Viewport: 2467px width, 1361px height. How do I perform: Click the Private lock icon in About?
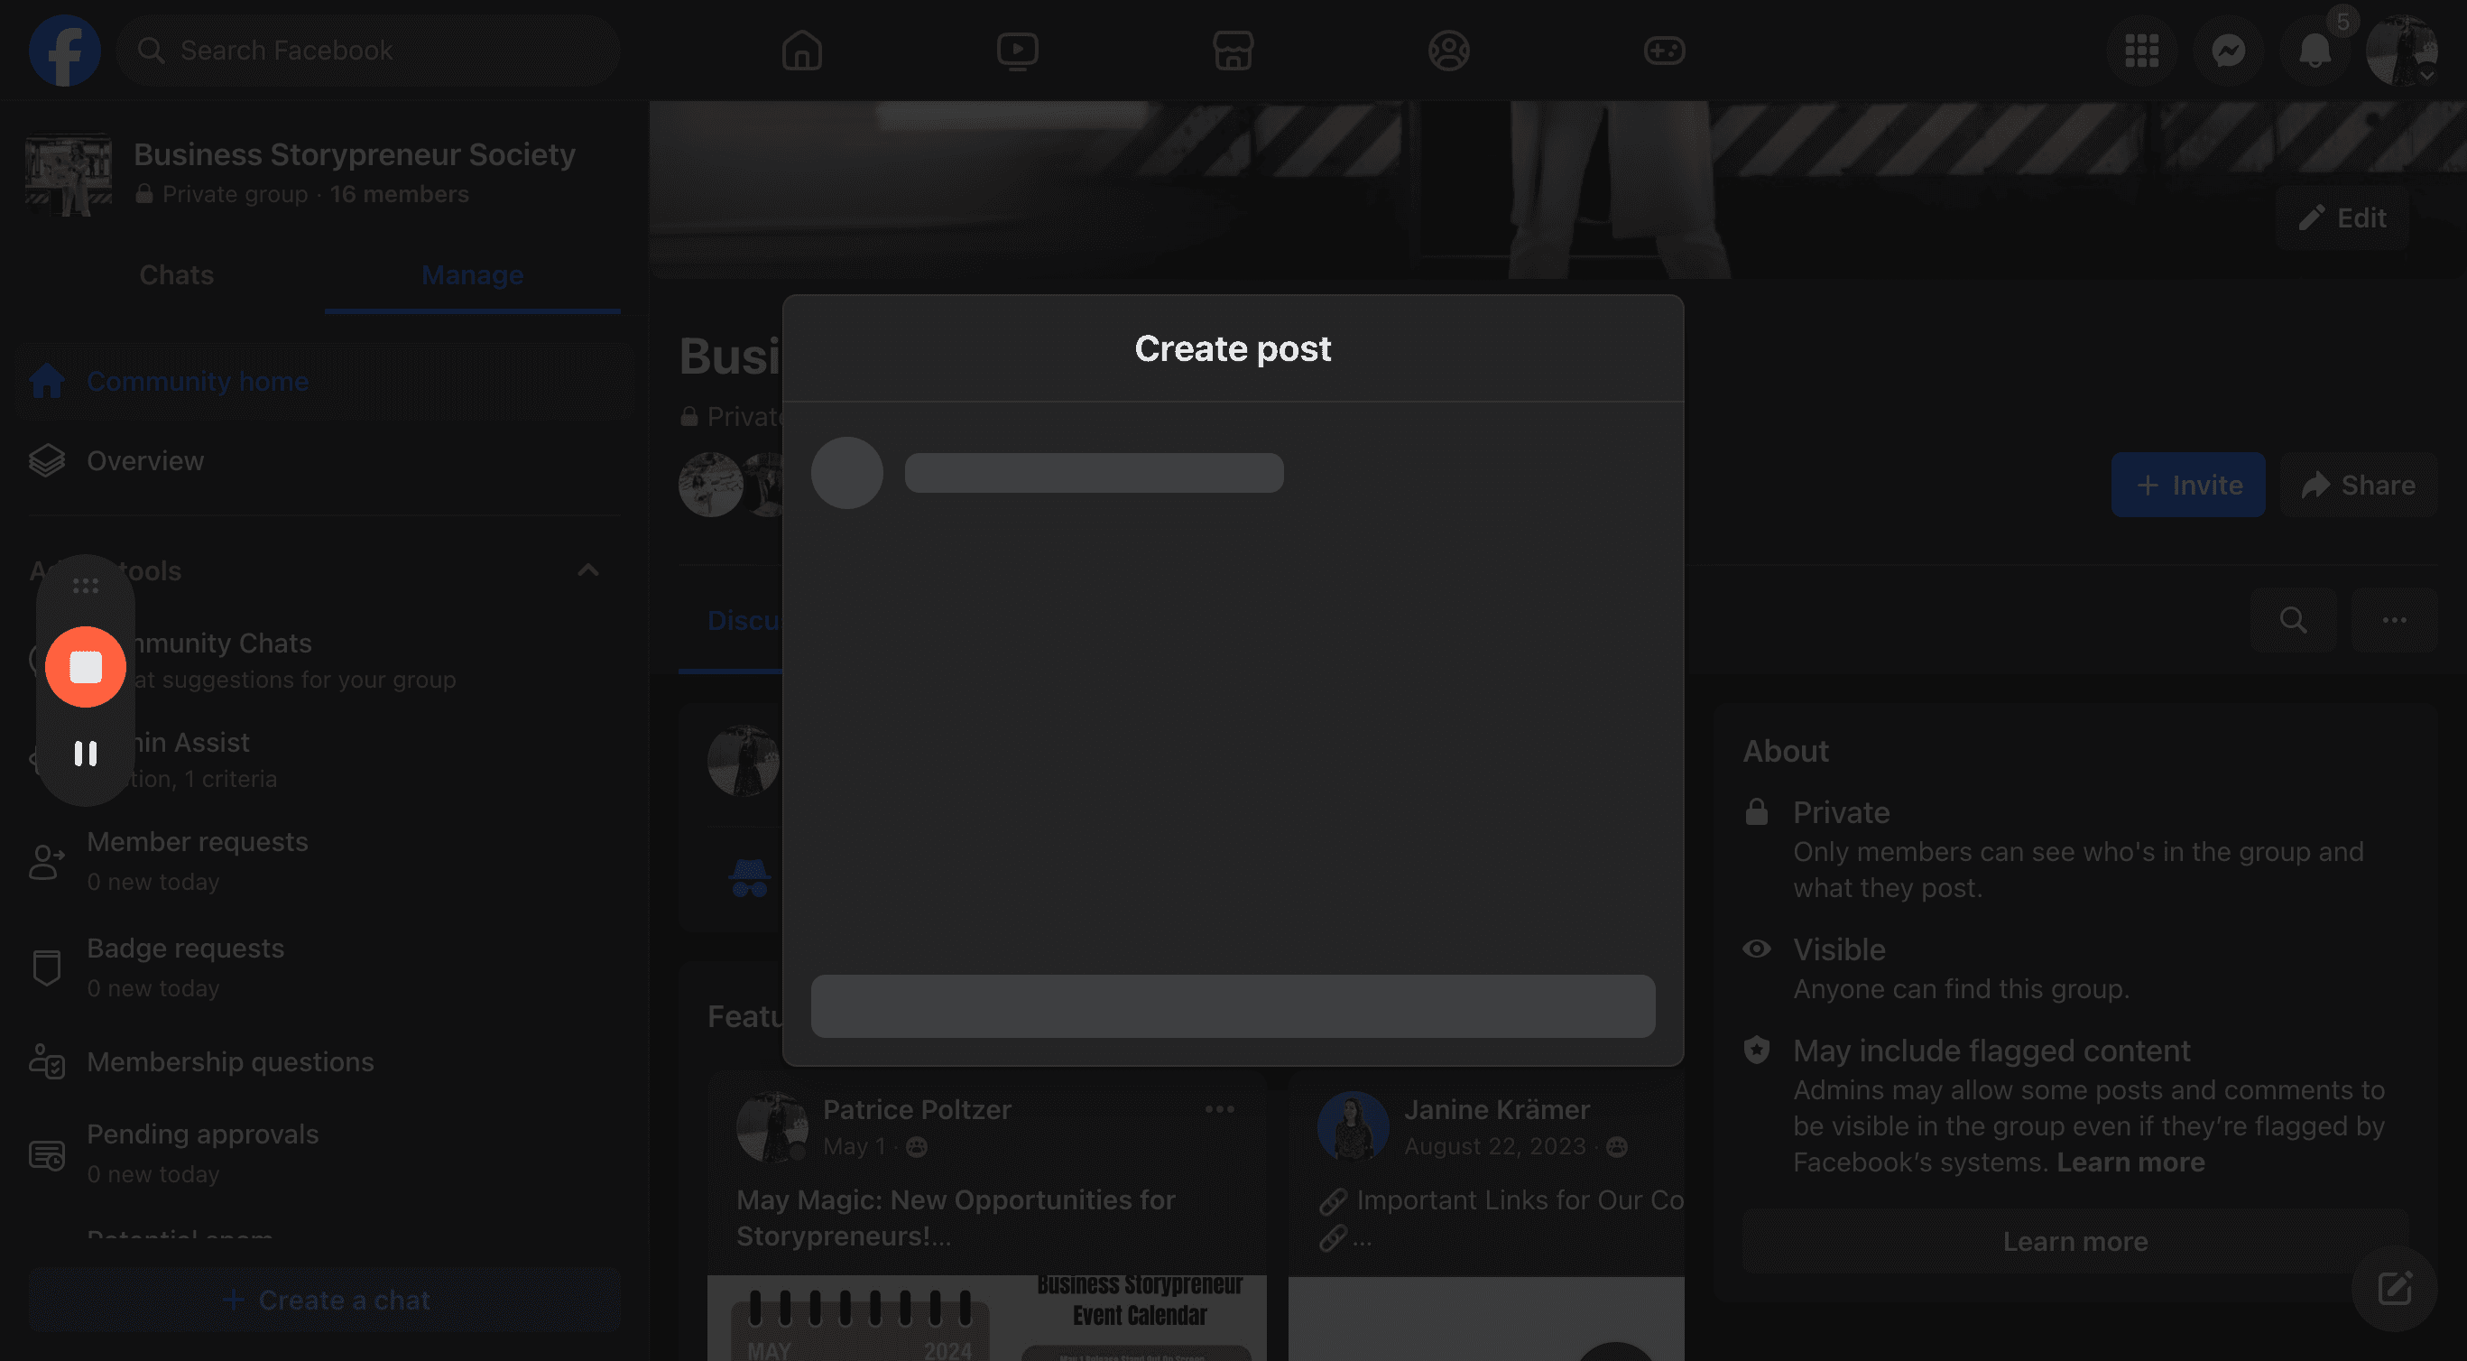click(1756, 812)
